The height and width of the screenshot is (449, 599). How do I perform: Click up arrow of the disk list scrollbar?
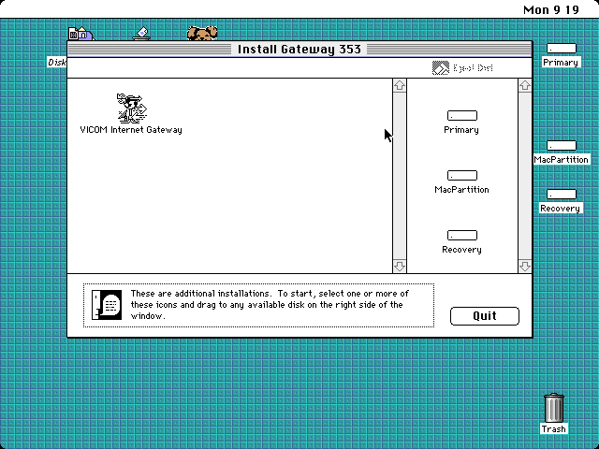click(525, 85)
